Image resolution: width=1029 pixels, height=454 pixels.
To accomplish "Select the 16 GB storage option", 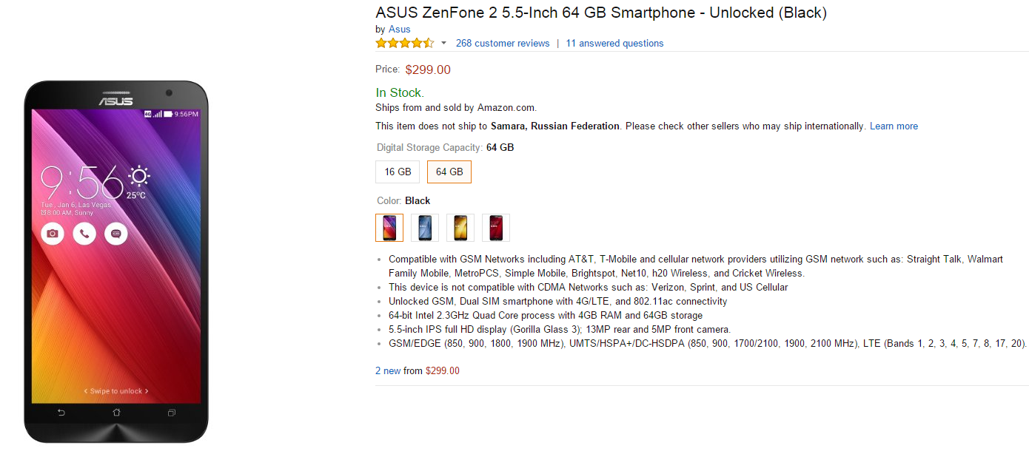I will point(398,172).
